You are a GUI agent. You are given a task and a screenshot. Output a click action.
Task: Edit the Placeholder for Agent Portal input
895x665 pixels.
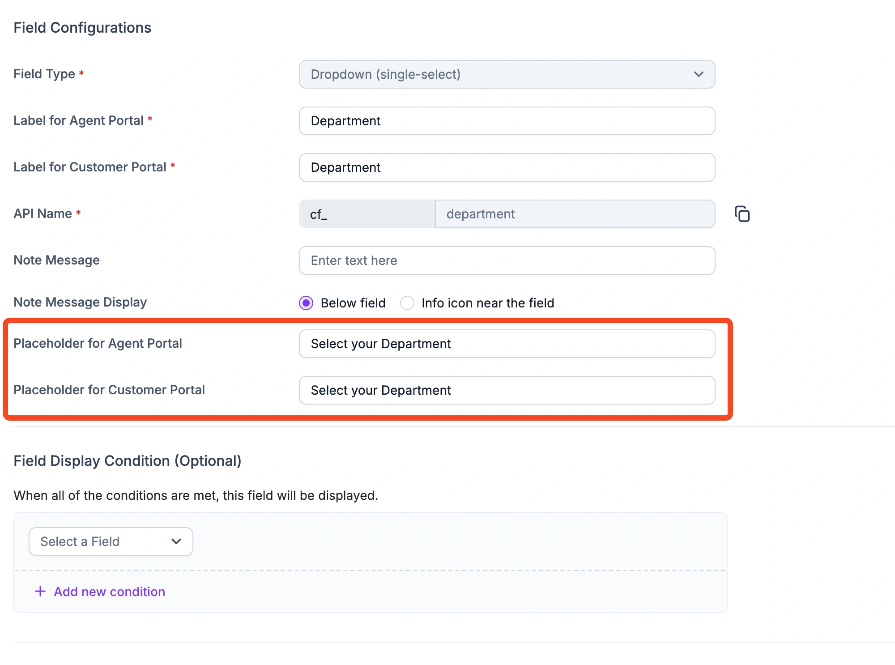(x=507, y=344)
